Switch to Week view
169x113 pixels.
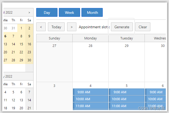69,13
